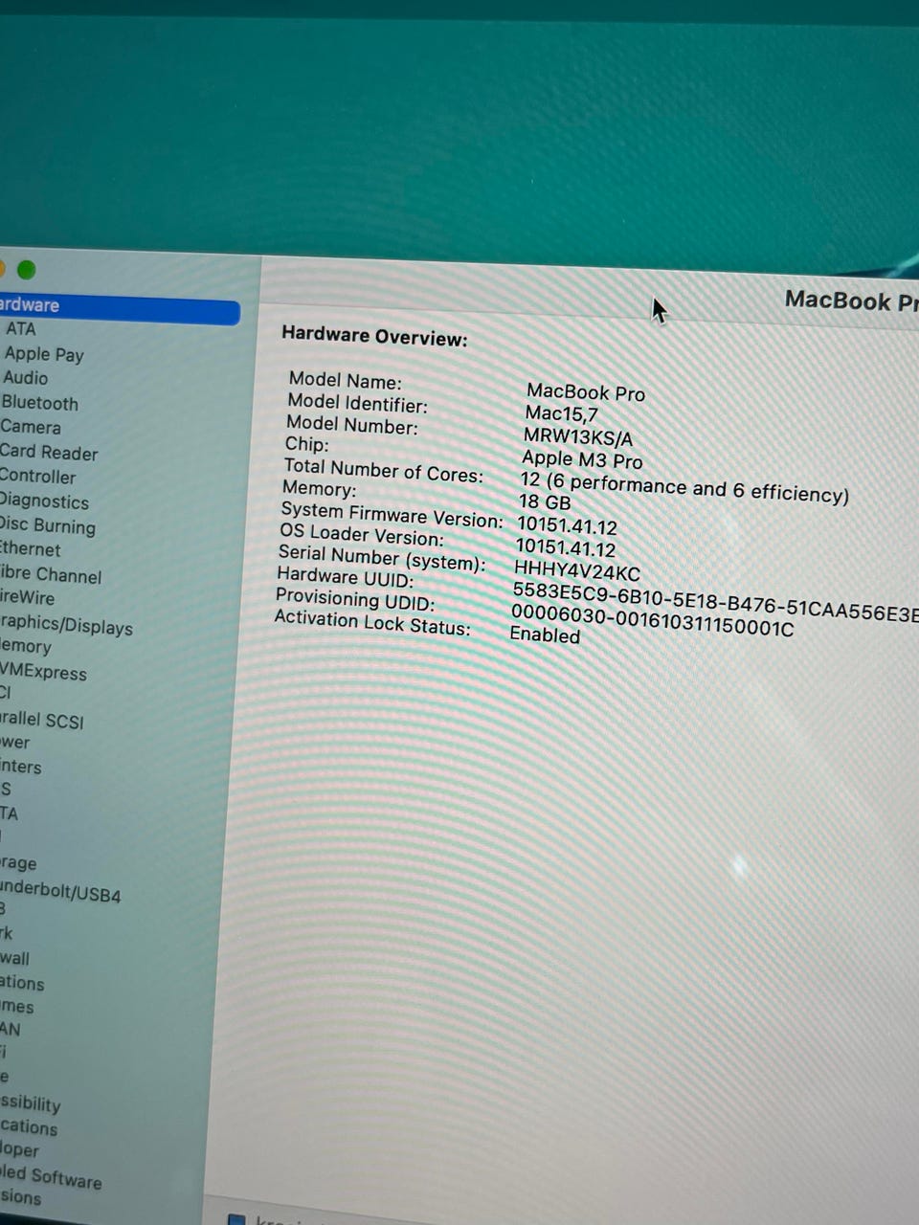
Task: Select Camera in the sidebar list
Action: pos(30,427)
